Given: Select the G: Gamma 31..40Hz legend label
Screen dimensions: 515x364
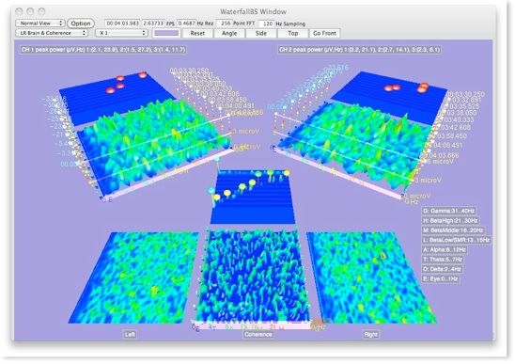Looking at the screenshot, I should [x=448, y=211].
